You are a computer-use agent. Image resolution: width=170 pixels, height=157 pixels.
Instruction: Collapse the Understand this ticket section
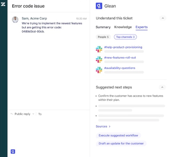click(163, 18)
